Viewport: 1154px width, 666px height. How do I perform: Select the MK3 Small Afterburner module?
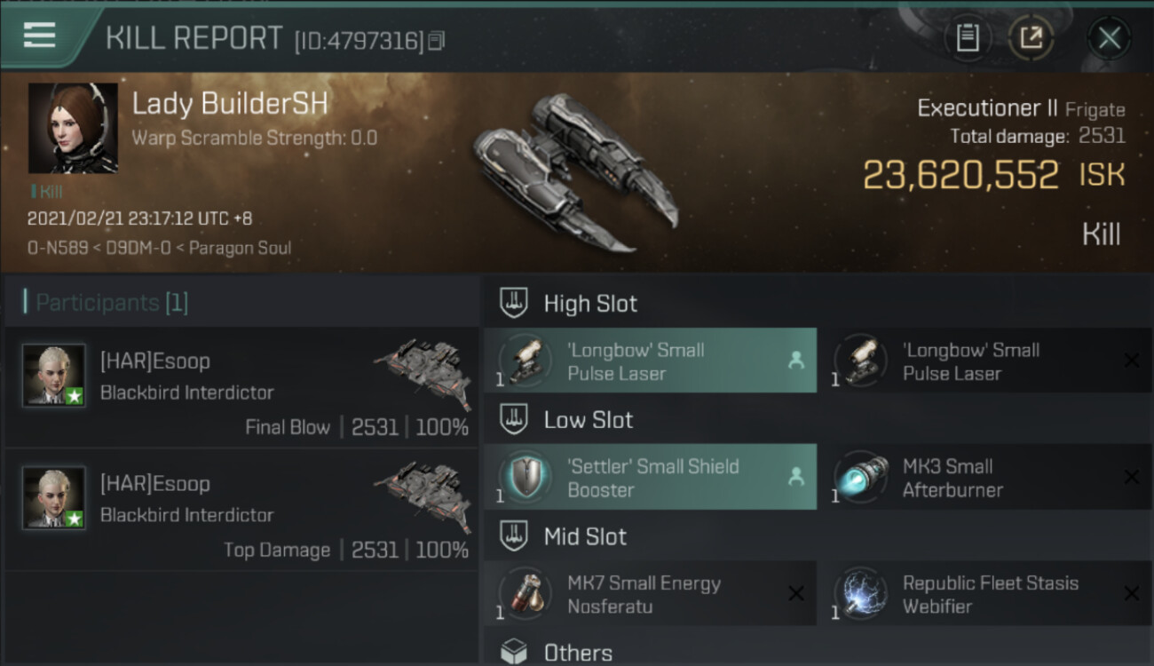coord(984,478)
